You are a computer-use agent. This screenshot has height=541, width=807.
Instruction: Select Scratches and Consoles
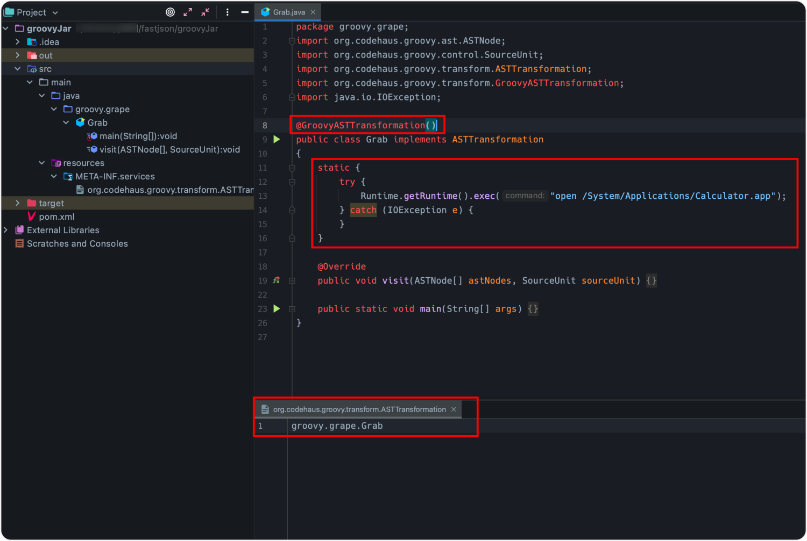pyautogui.click(x=77, y=243)
